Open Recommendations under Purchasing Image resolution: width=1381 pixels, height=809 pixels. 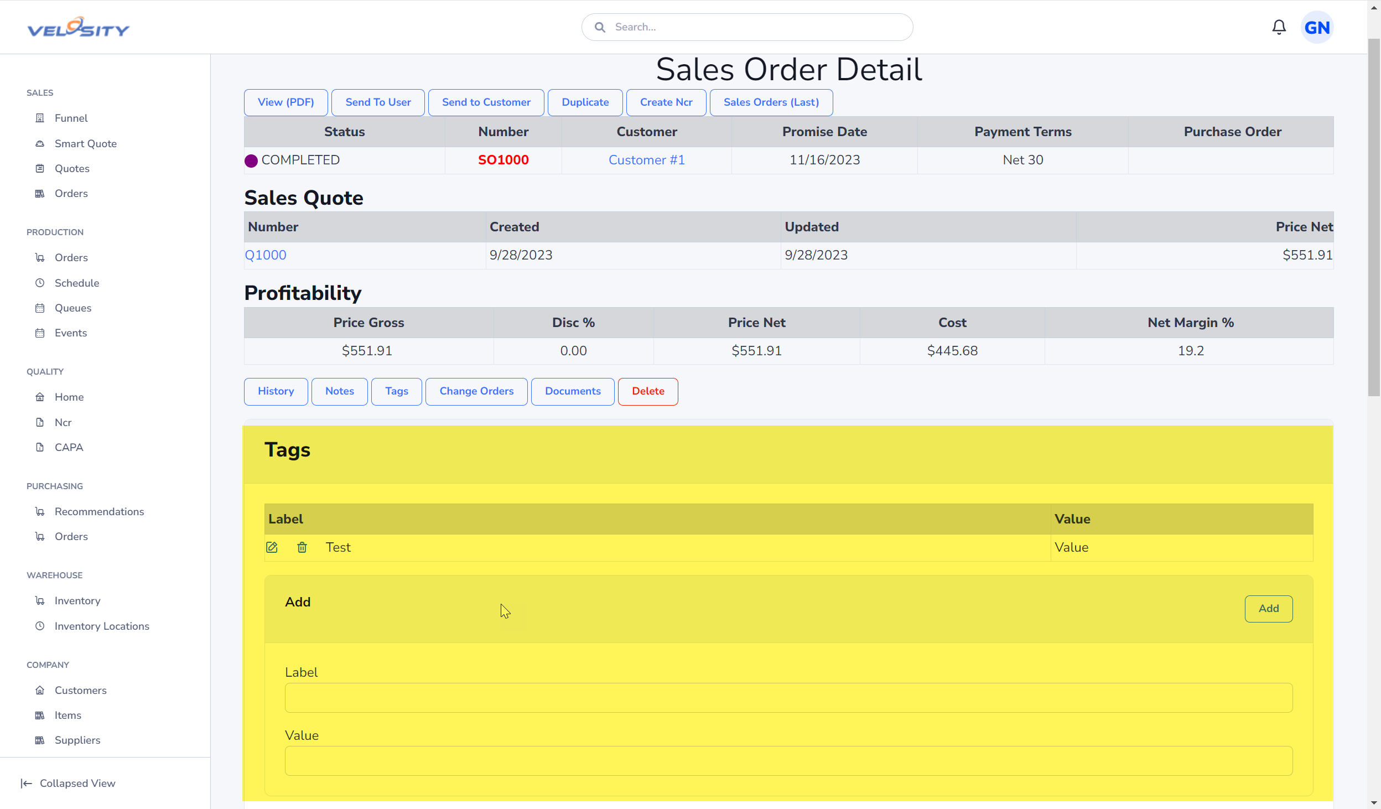(x=99, y=511)
